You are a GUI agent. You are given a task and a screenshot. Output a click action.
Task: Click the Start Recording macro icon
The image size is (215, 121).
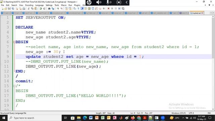(x=109, y=8)
